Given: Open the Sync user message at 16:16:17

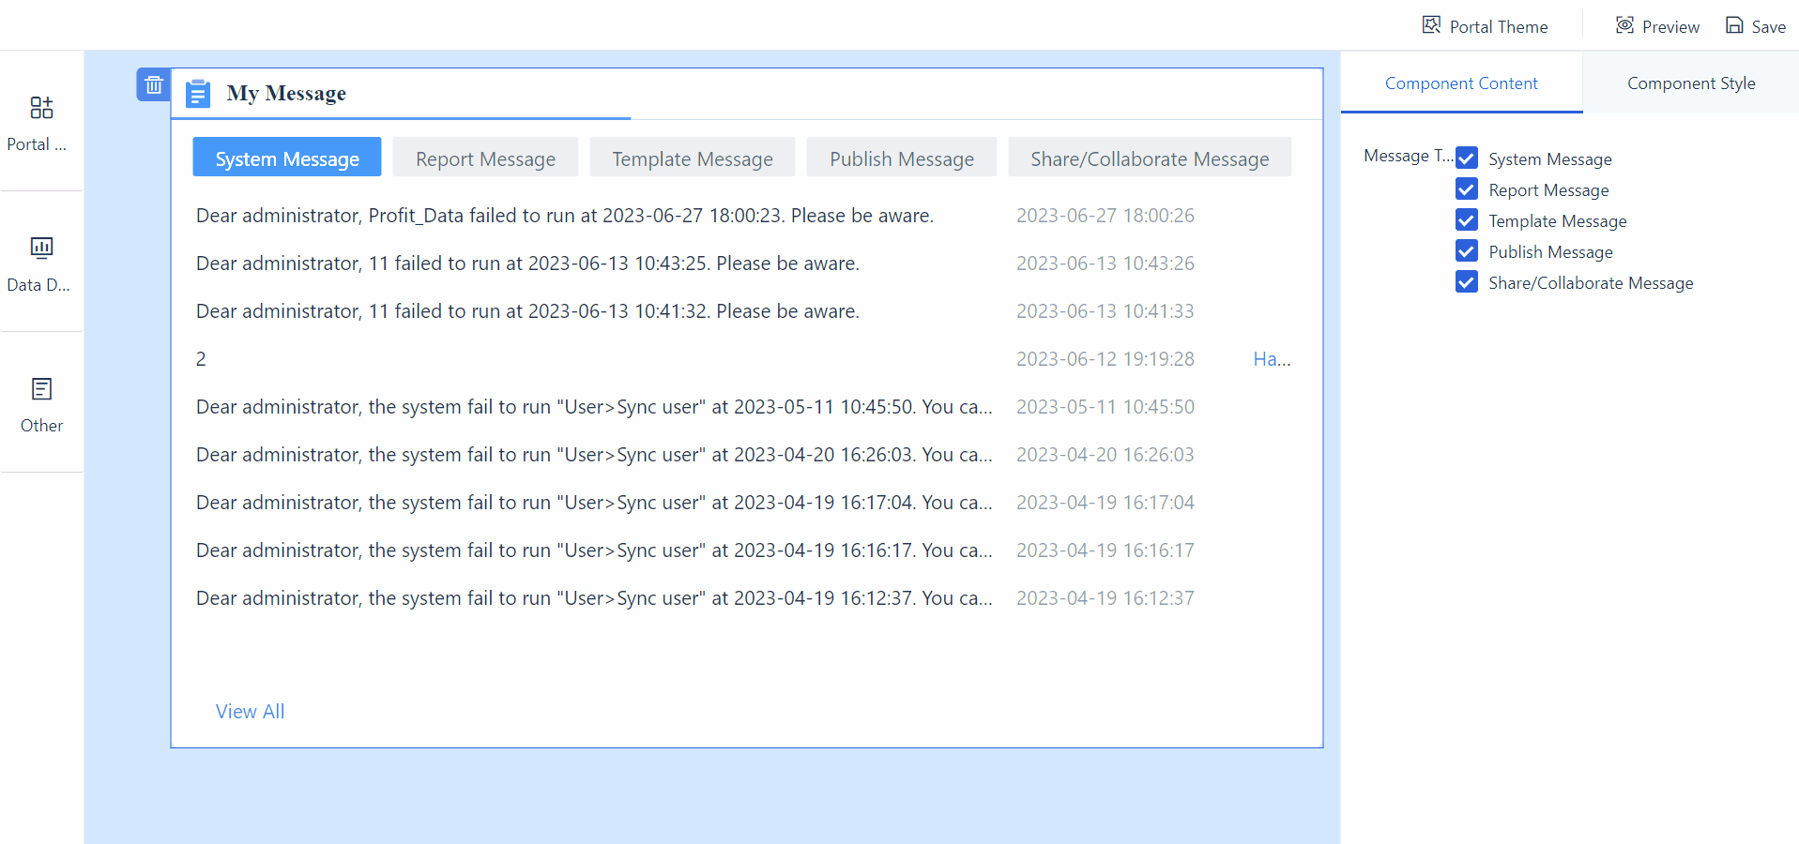Looking at the screenshot, I should (594, 550).
